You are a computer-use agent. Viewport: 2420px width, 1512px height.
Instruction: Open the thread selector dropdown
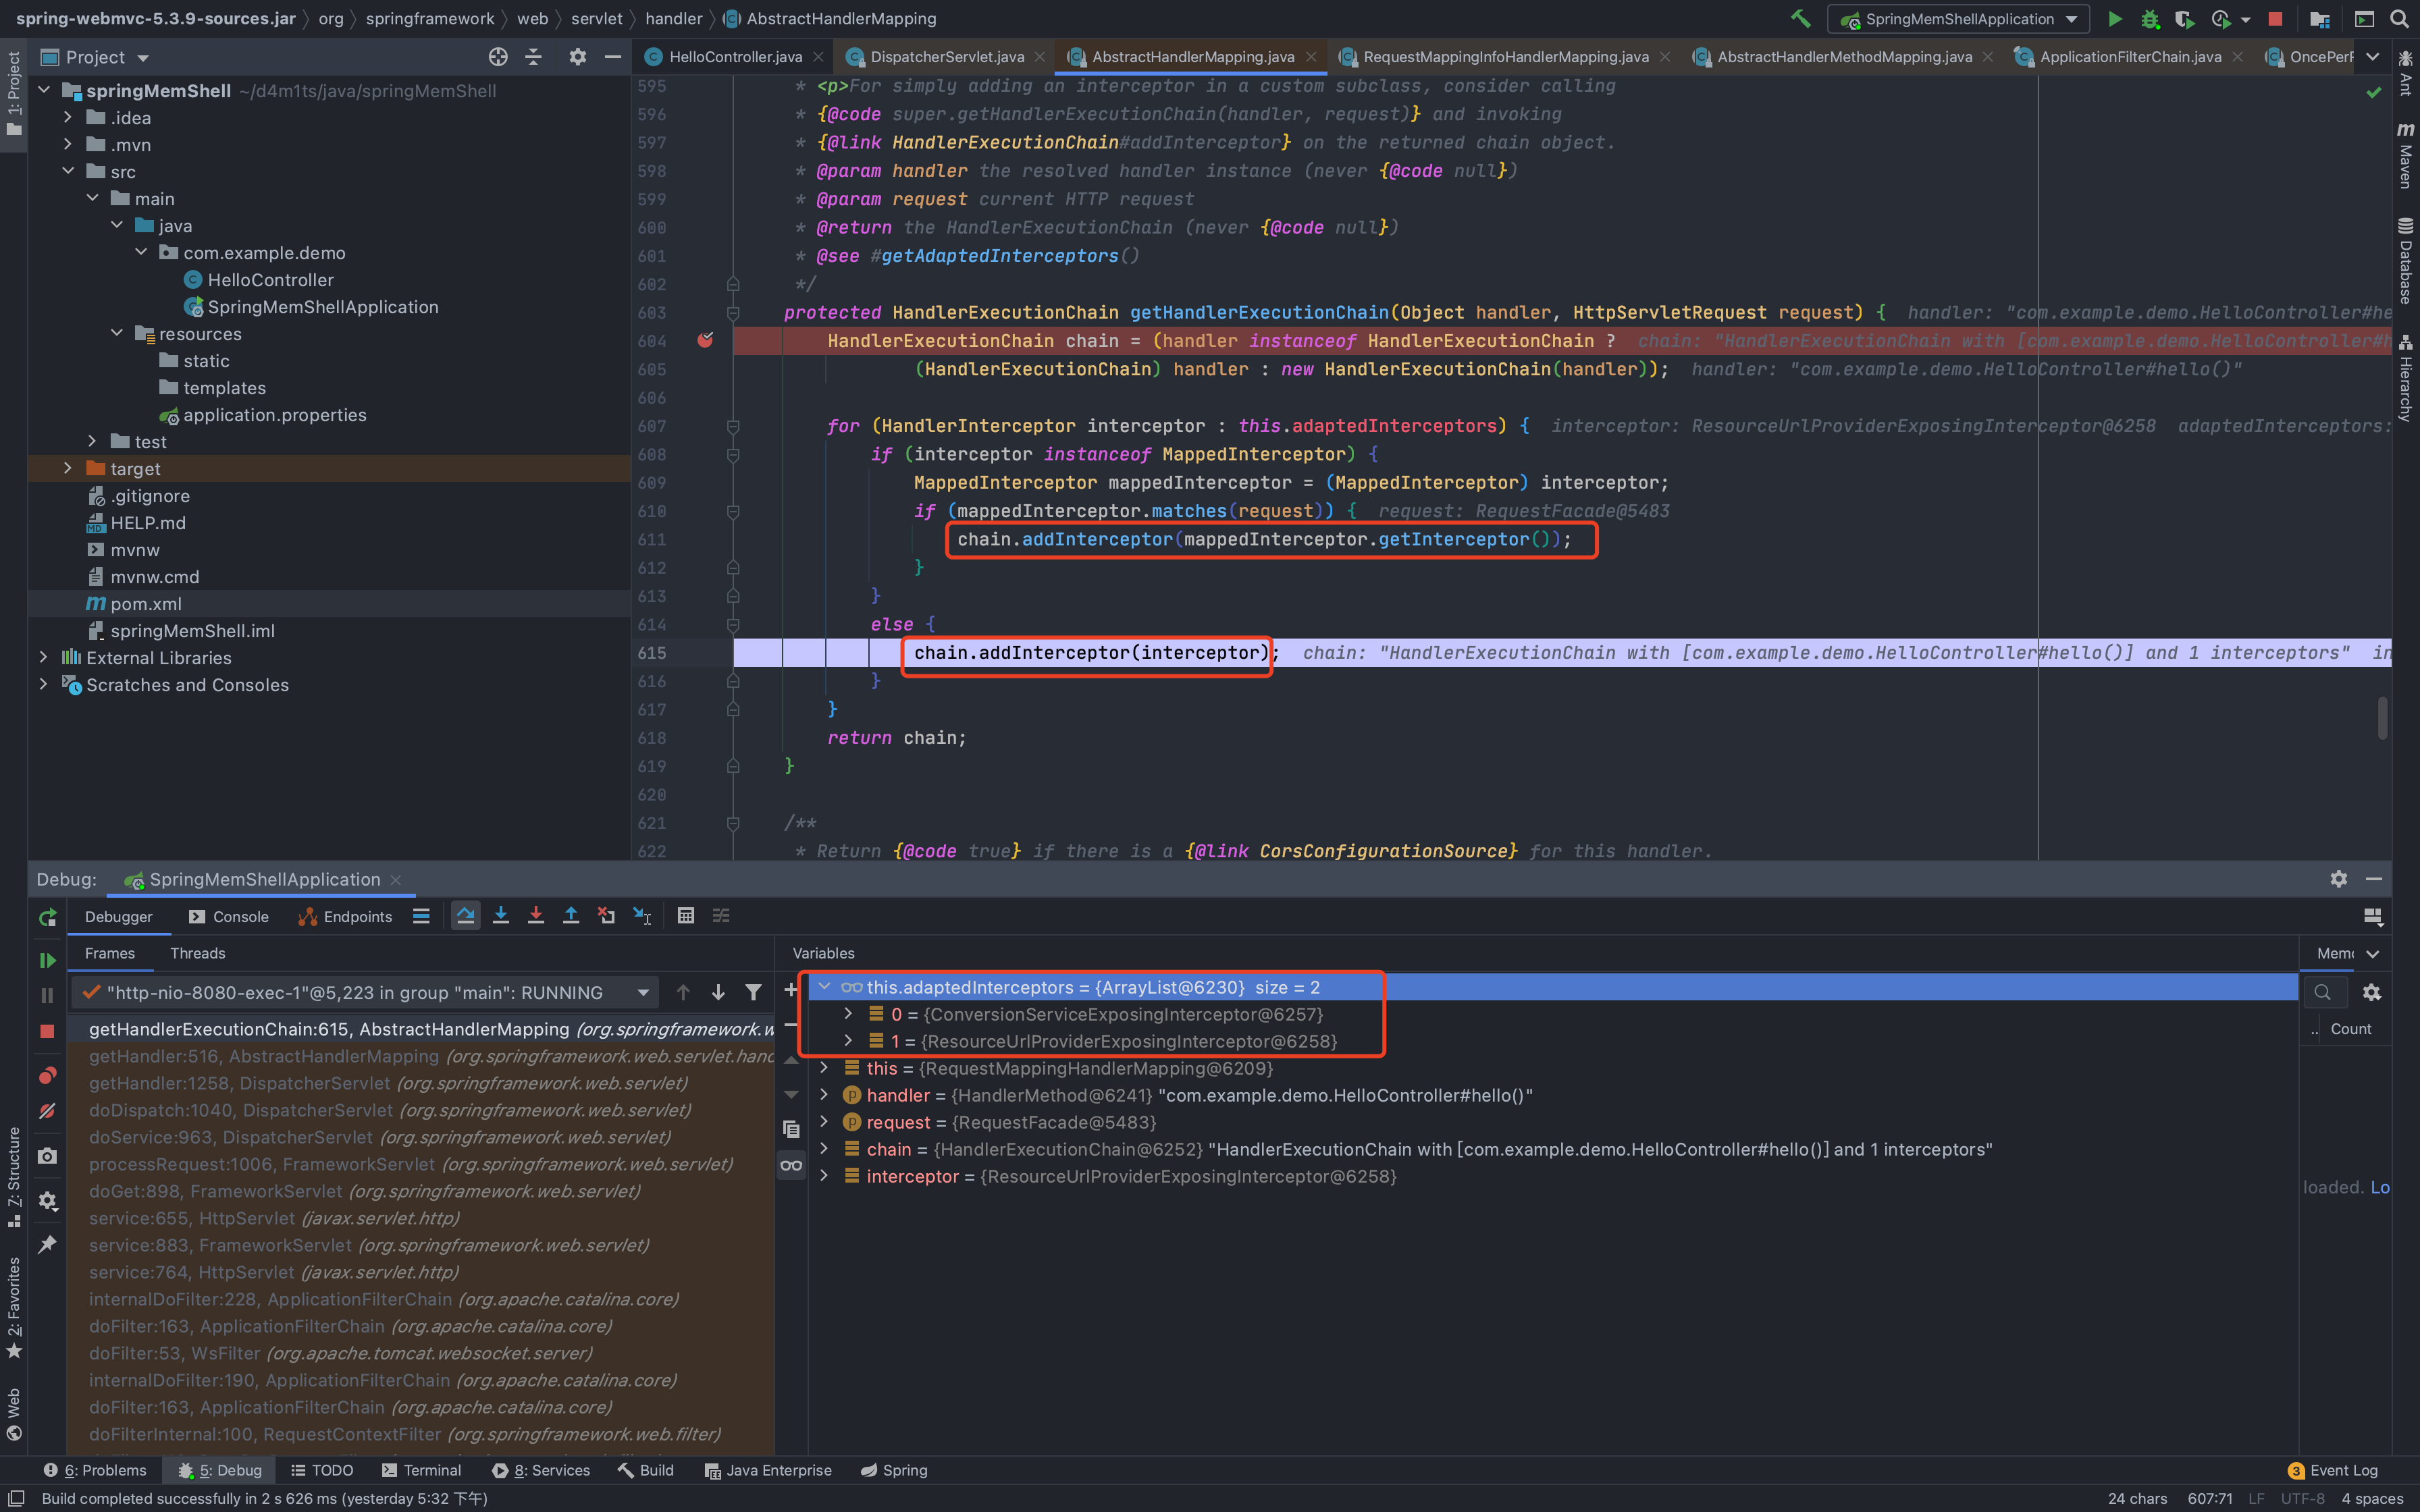[x=643, y=993]
